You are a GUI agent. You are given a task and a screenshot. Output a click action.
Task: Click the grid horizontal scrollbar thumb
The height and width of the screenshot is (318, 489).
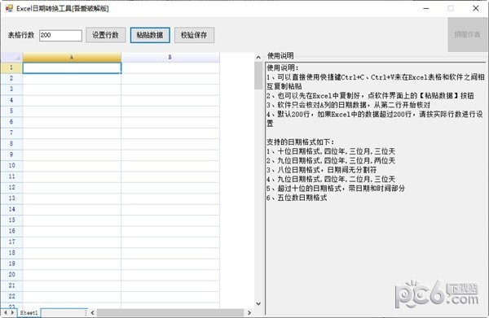pos(170,312)
